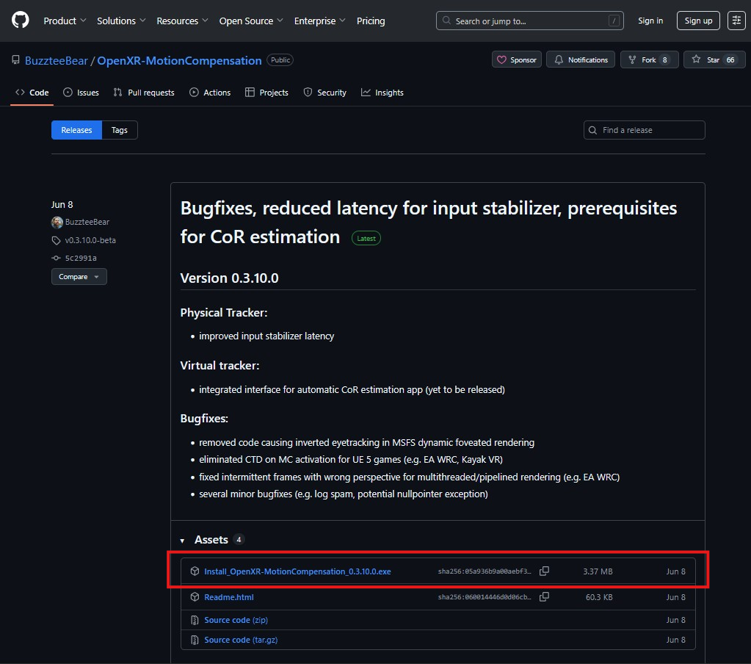Expand the Enterprise menu

[319, 21]
